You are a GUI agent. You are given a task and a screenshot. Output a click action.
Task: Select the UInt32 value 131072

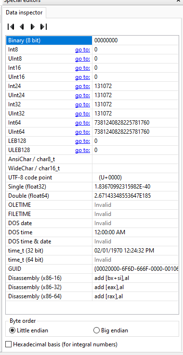click(x=103, y=114)
